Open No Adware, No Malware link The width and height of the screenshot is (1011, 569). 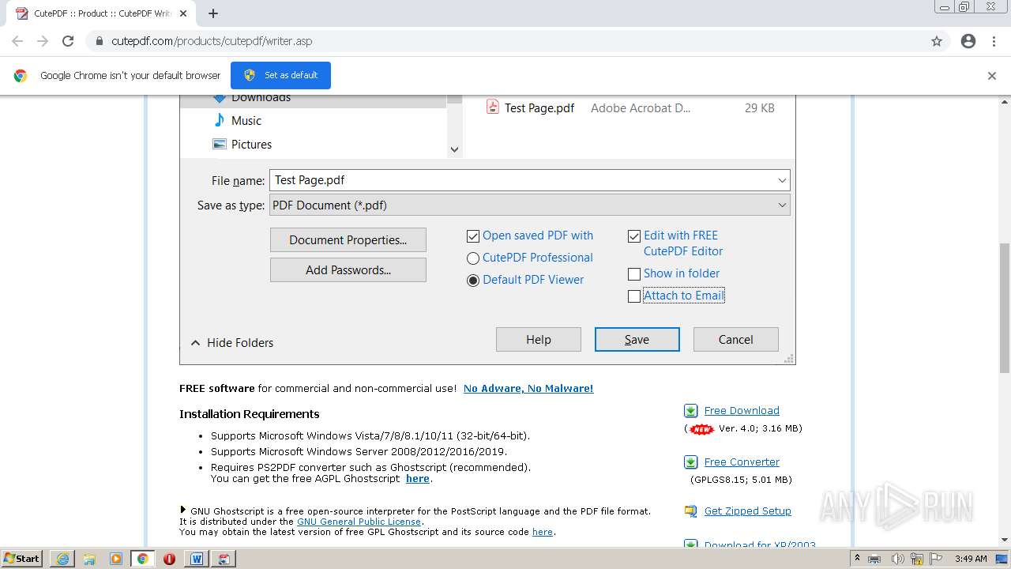click(528, 388)
